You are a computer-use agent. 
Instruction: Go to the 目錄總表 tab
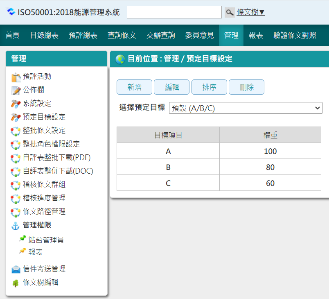coord(44,35)
